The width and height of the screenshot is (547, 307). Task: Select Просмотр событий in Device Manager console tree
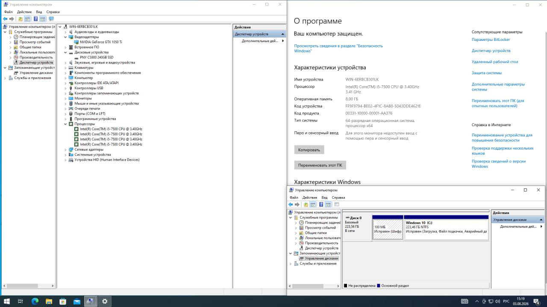(35, 42)
